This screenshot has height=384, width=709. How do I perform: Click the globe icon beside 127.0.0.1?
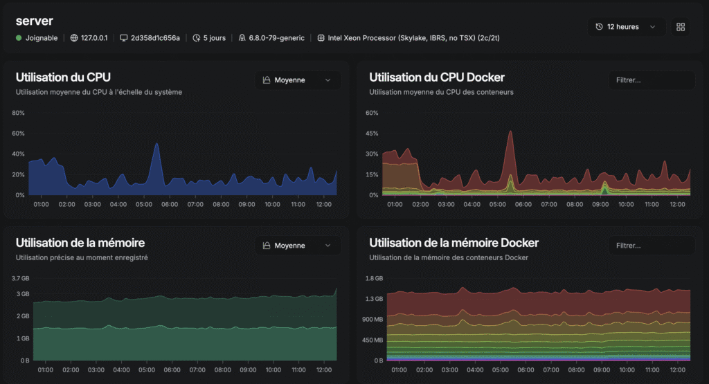[74, 38]
